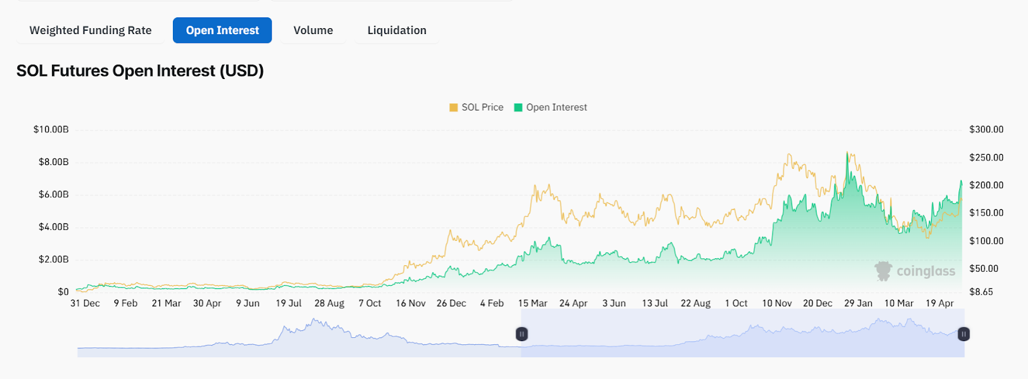Toggle the SOL Price legend series
The image size is (1028, 379).
[x=476, y=107]
